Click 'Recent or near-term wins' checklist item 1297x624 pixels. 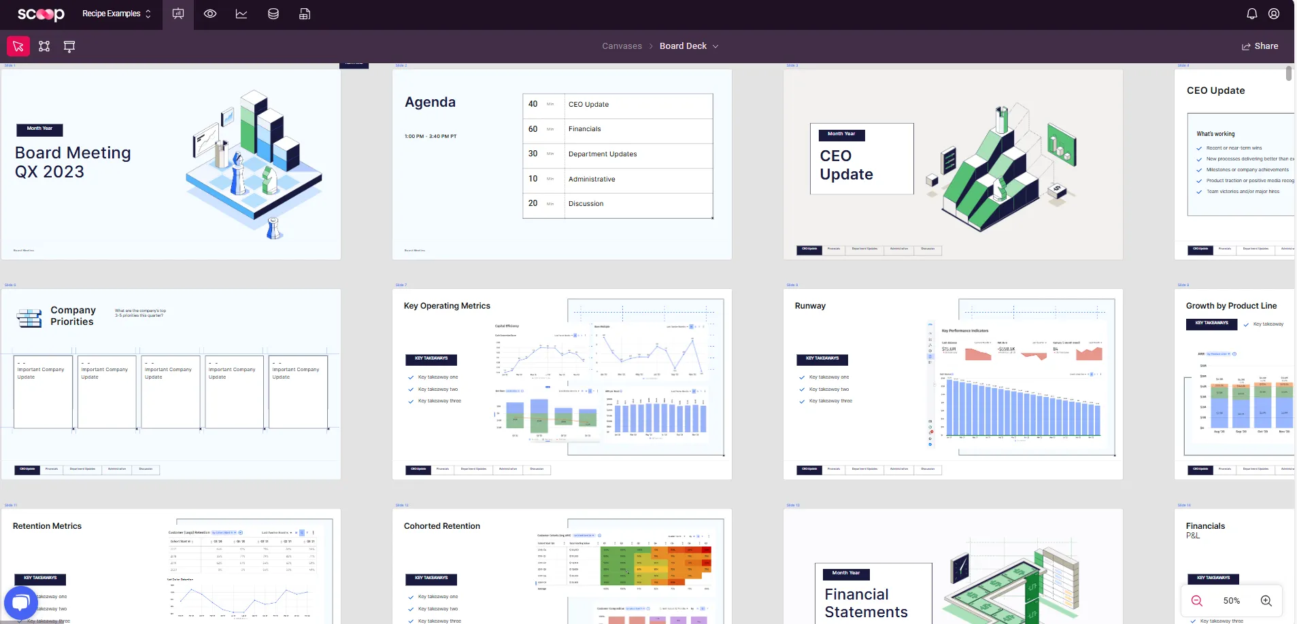(x=1234, y=148)
